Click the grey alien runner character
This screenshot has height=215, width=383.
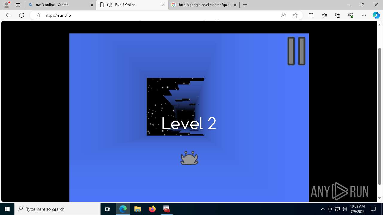189,158
